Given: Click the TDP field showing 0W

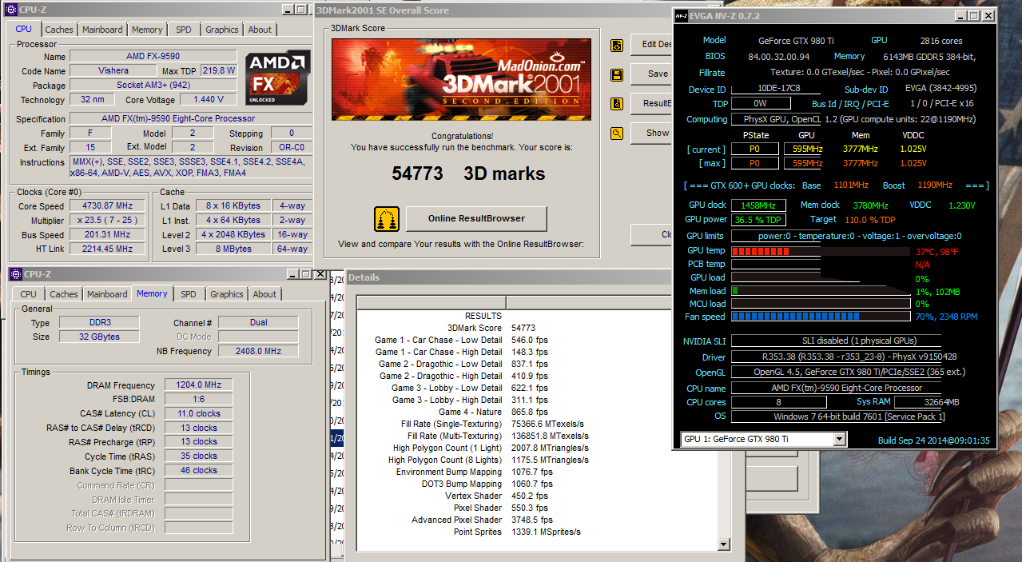Looking at the screenshot, I should (761, 104).
